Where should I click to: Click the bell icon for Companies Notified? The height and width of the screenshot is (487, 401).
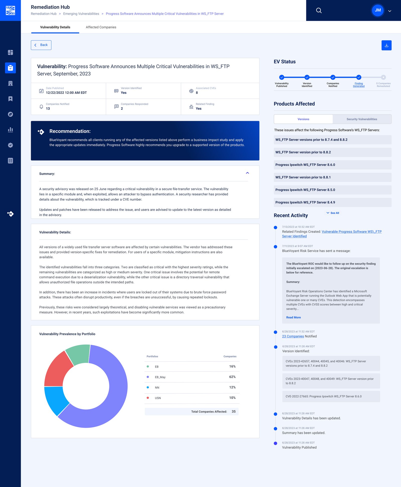coord(41,107)
